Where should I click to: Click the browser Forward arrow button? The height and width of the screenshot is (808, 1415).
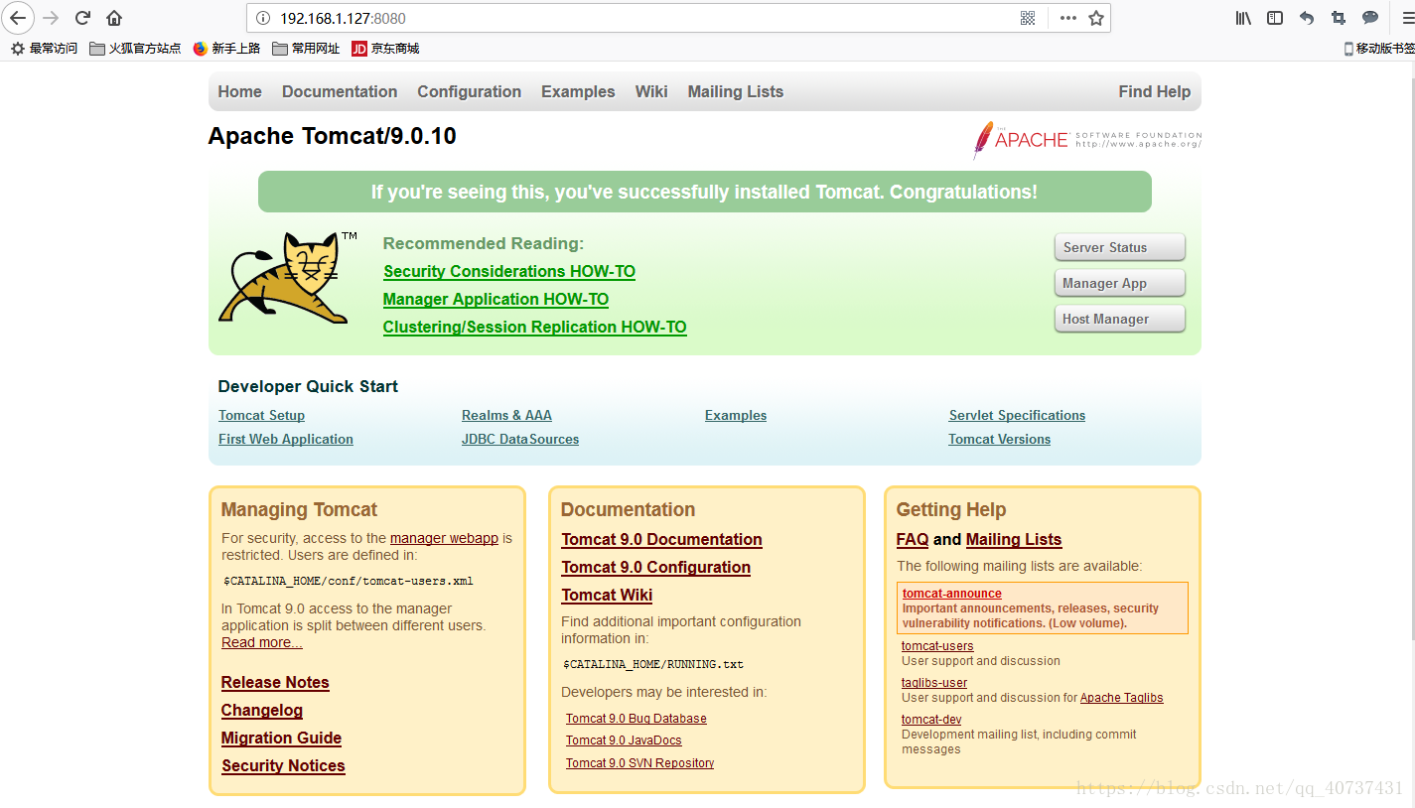(52, 18)
